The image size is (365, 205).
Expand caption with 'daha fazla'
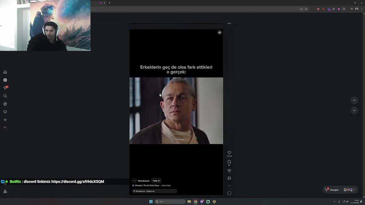[x=166, y=185]
